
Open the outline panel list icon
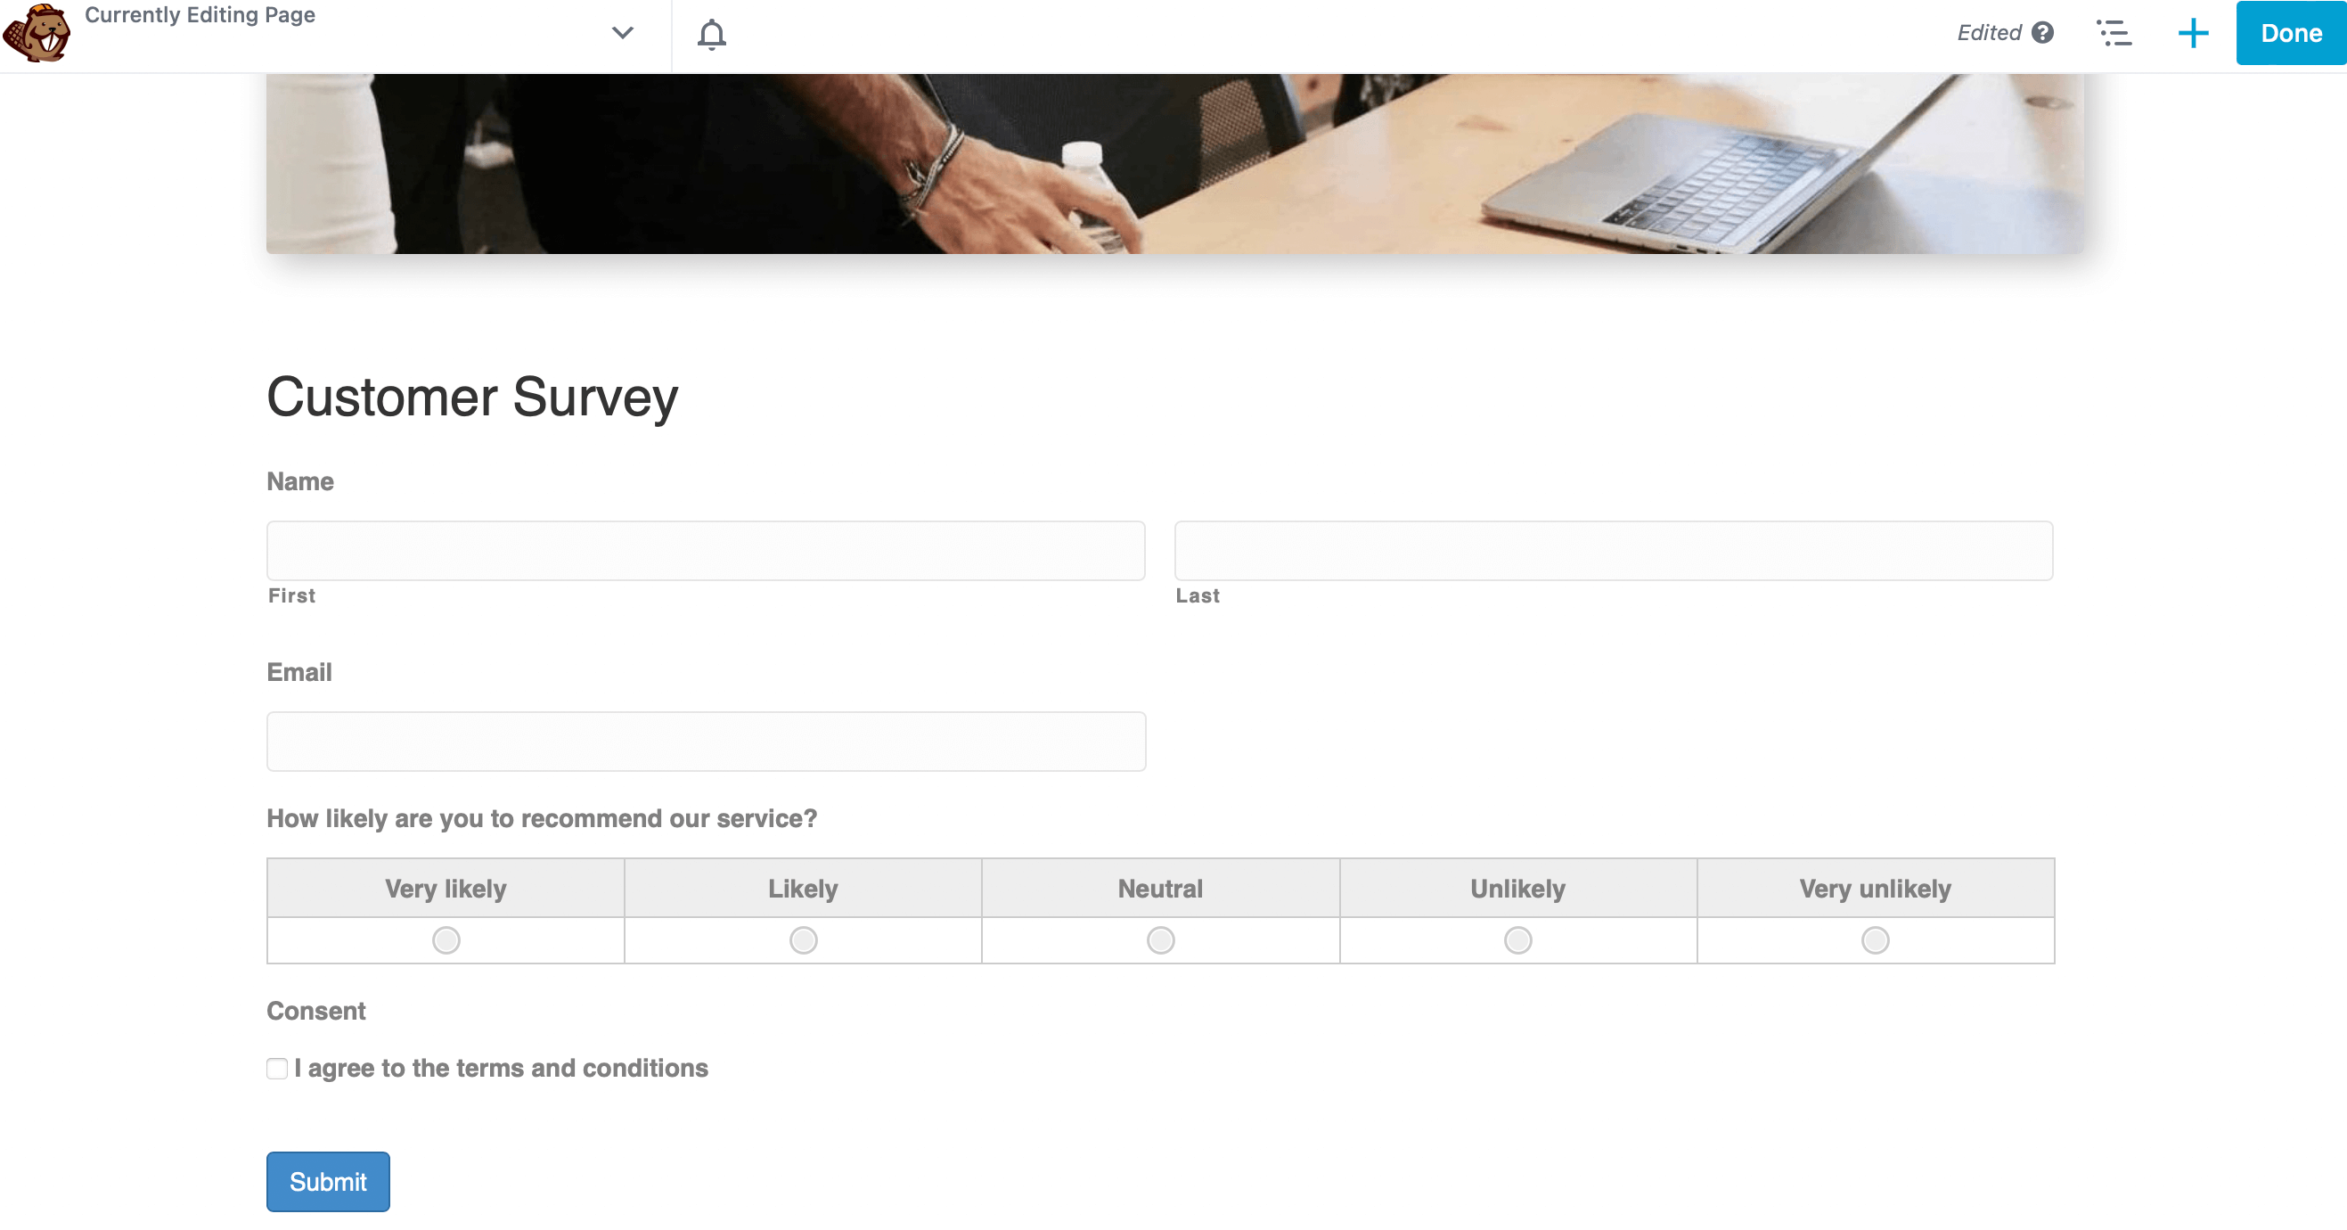[2114, 34]
